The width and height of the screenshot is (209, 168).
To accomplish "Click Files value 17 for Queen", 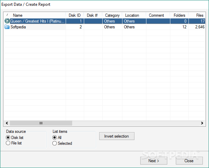I will [x=203, y=21].
